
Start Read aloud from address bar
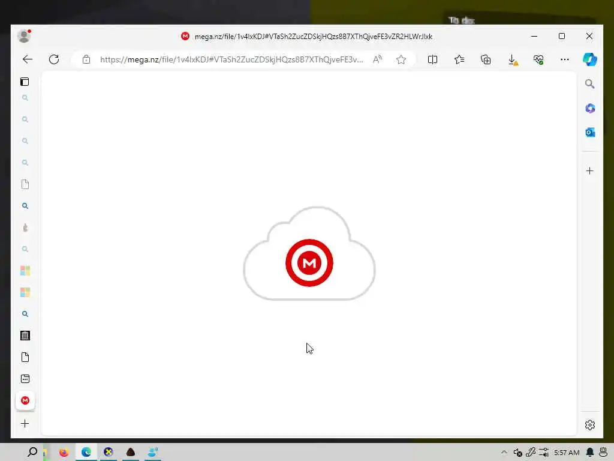[377, 59]
